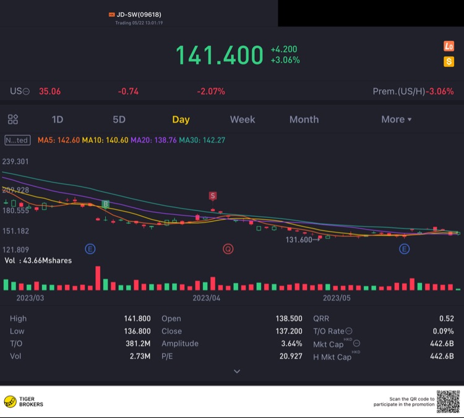Select the Week chart tab
Screen dimensions: 464x418
click(x=243, y=120)
